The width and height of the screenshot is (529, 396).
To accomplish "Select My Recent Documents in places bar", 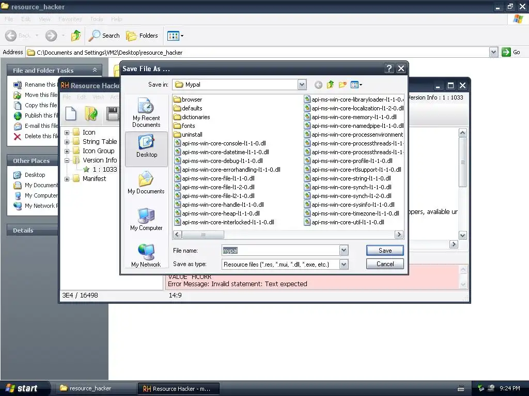I will tap(146, 113).
